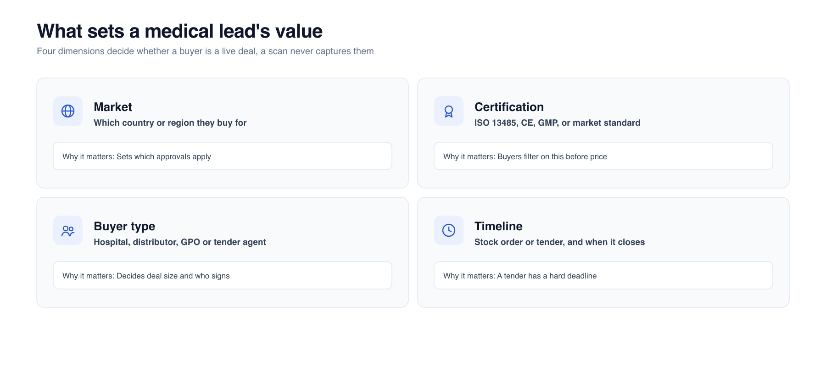Image resolution: width=826 pixels, height=367 pixels.
Task: Click the globe icon for Market
Action: tap(68, 111)
